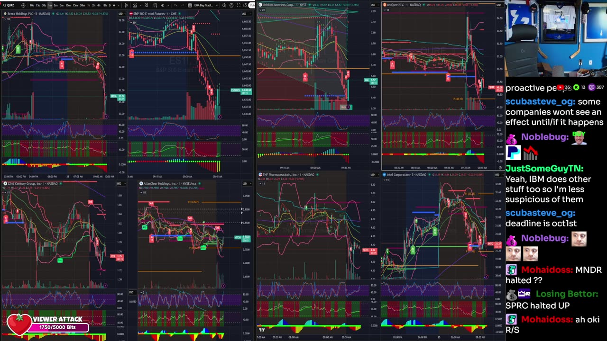The image size is (607, 341).
Task: Open the Indicators menu icon
Action: tap(135, 5)
